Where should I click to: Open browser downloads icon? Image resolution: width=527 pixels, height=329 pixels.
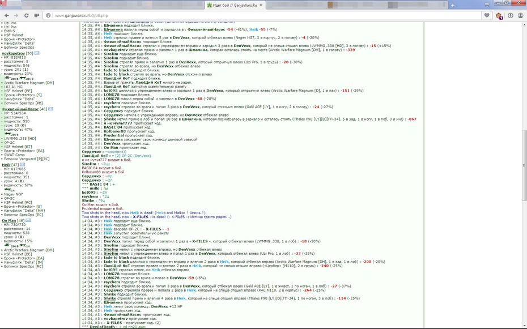tap(510, 15)
